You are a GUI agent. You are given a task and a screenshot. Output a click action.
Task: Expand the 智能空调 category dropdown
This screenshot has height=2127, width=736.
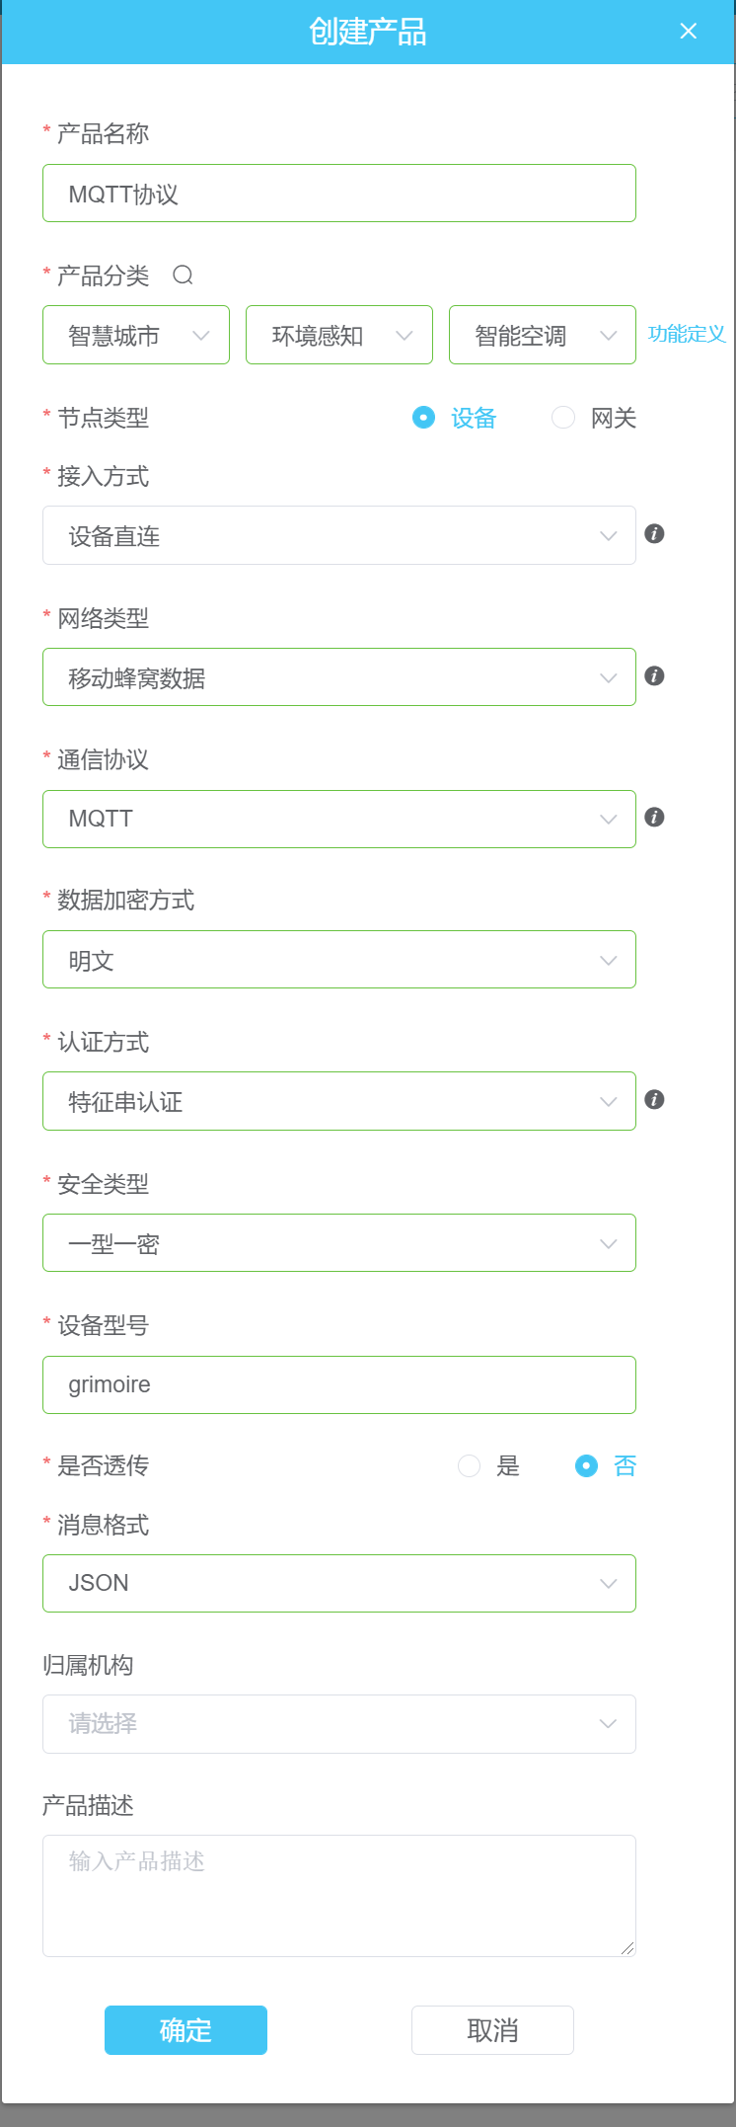click(x=542, y=335)
